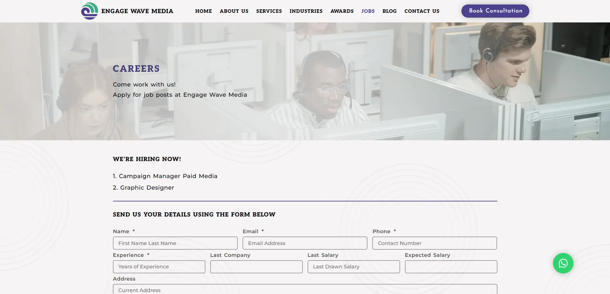Click the CAREERS heading text
Viewport: 610px width, 294px height.
[x=136, y=69]
